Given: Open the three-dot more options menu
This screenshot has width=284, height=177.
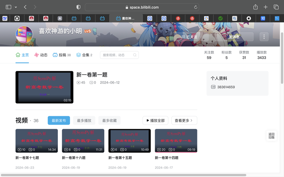Looking at the screenshot, I should coord(264,37).
